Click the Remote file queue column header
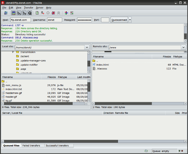 (x=140, y=113)
